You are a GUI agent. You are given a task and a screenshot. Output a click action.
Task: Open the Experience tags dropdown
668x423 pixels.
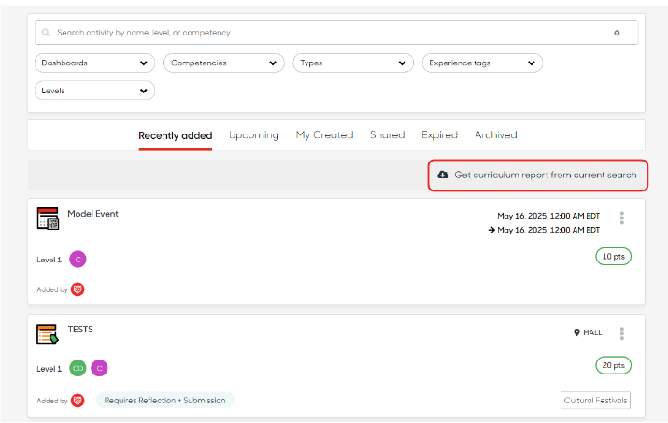point(482,63)
